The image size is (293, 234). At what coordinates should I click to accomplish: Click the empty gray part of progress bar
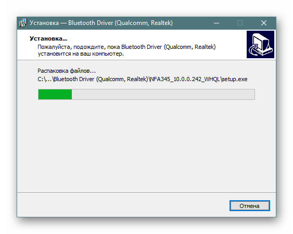point(163,94)
